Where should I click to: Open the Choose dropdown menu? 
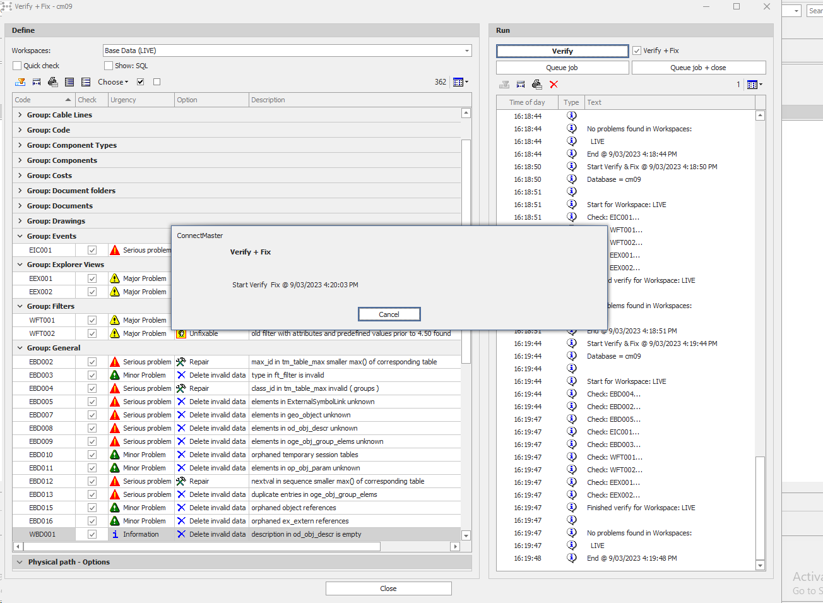113,82
